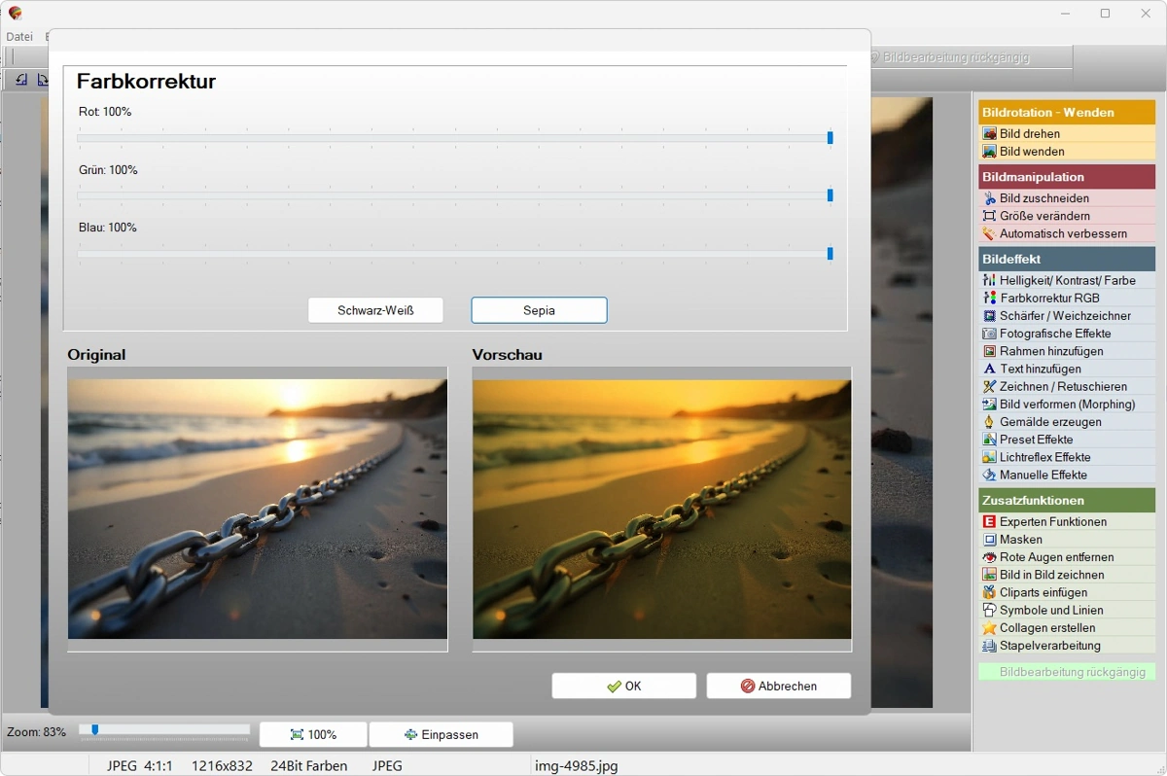The image size is (1167, 776).
Task: Open Farbkorrektur RGB
Action: [x=1040, y=298]
